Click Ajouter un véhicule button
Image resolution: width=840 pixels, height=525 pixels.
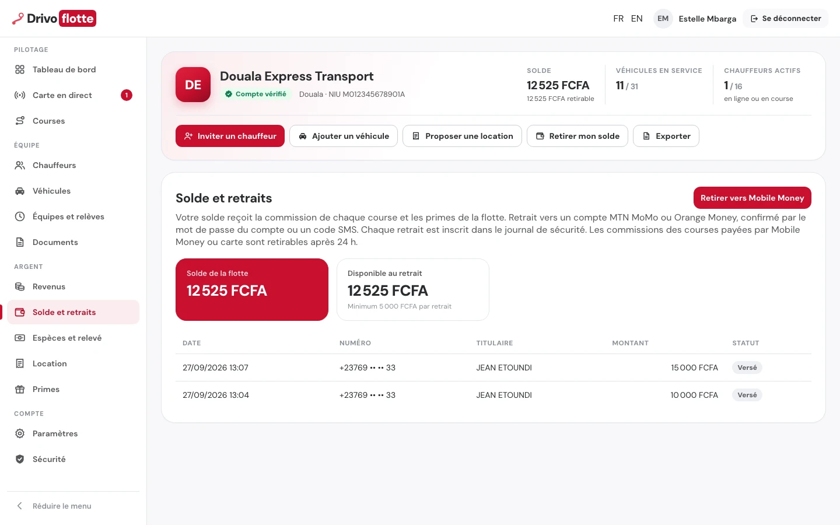(344, 136)
